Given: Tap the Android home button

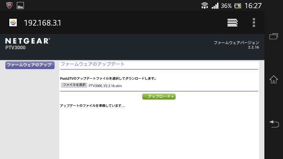Looking at the screenshot, I should (x=274, y=79).
